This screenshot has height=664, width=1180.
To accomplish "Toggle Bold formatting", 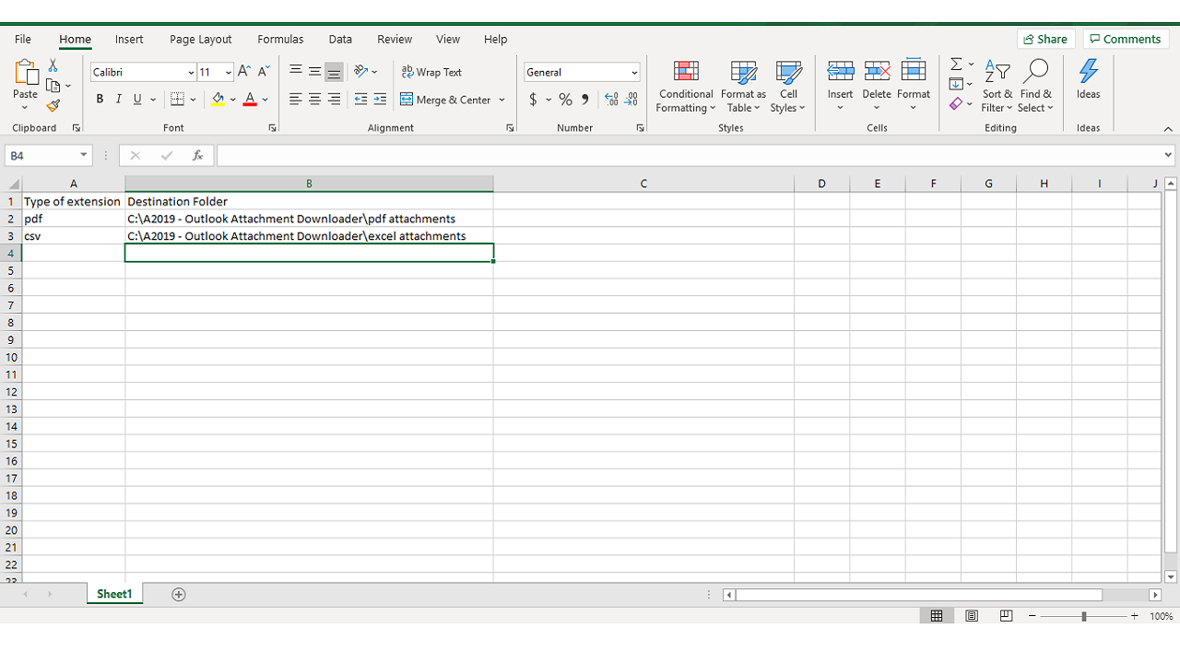I will [100, 100].
